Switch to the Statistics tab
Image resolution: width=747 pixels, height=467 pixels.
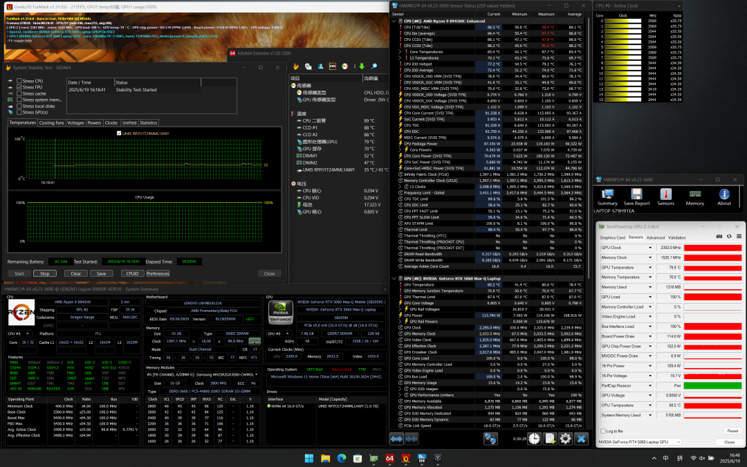click(148, 123)
